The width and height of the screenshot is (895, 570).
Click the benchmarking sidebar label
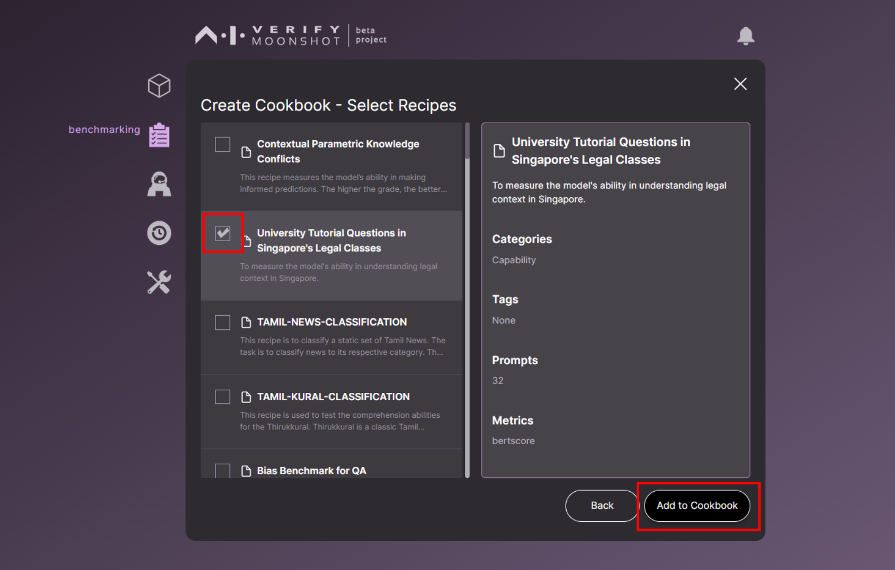click(104, 129)
